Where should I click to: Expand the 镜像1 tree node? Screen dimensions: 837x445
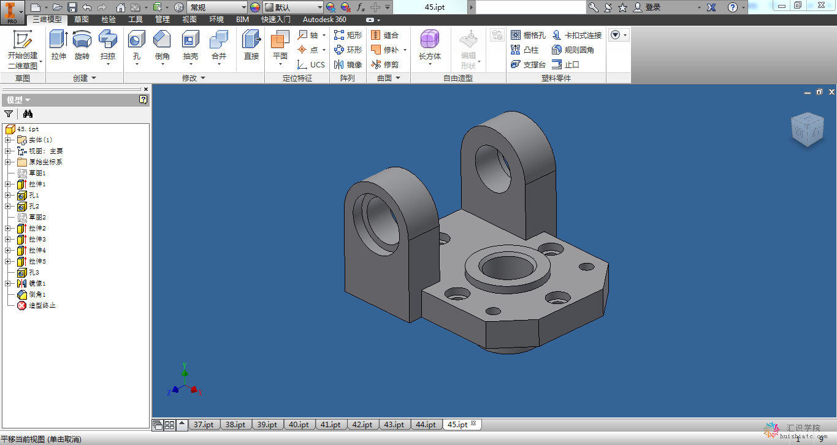point(8,283)
